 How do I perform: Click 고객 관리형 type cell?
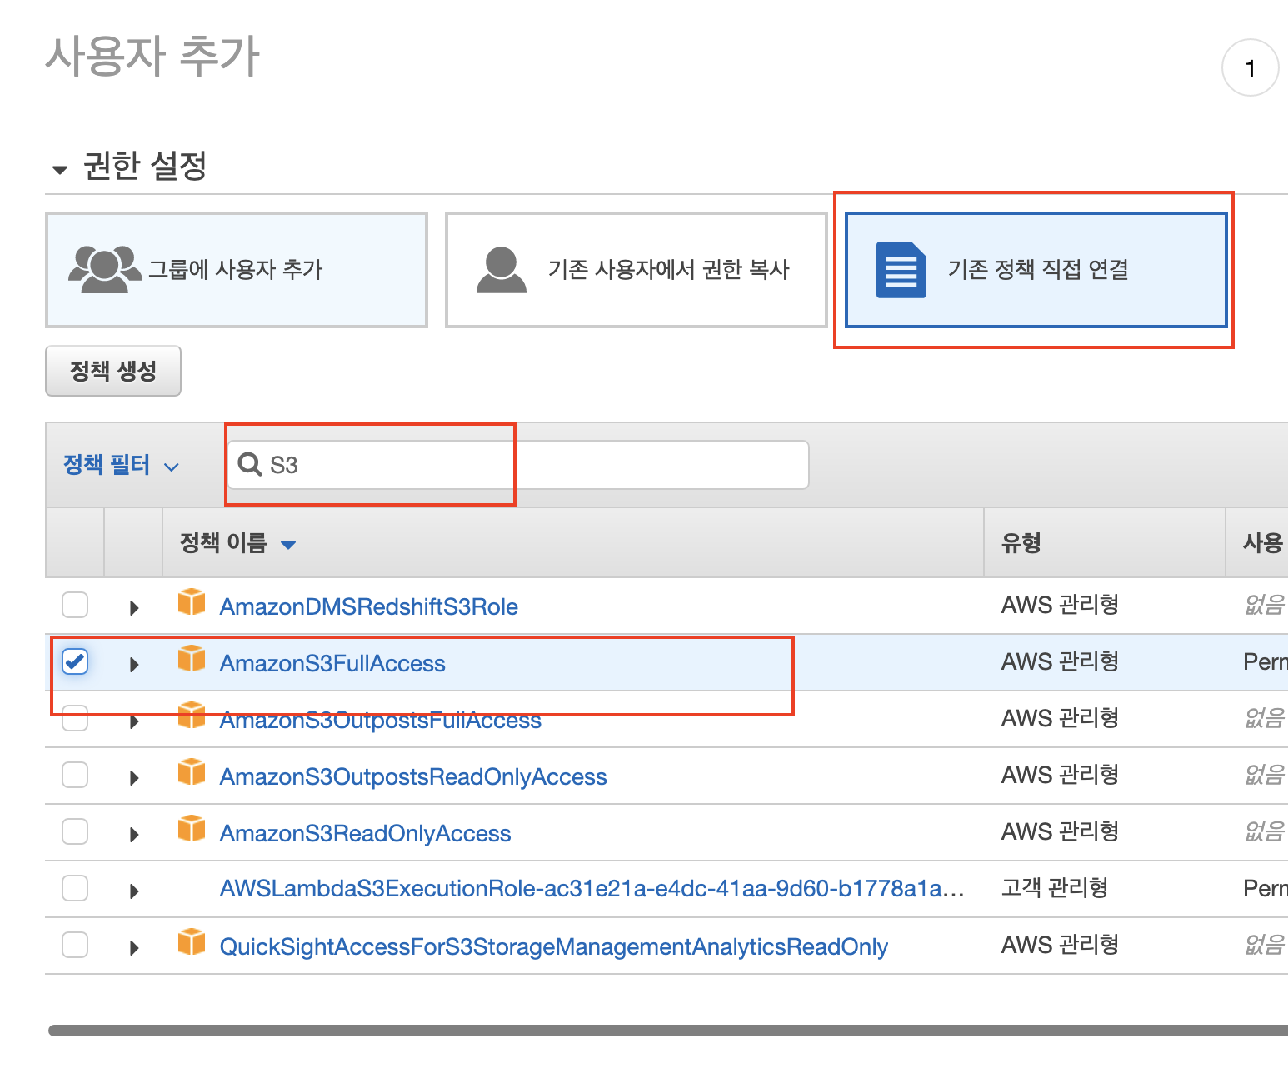(1055, 888)
